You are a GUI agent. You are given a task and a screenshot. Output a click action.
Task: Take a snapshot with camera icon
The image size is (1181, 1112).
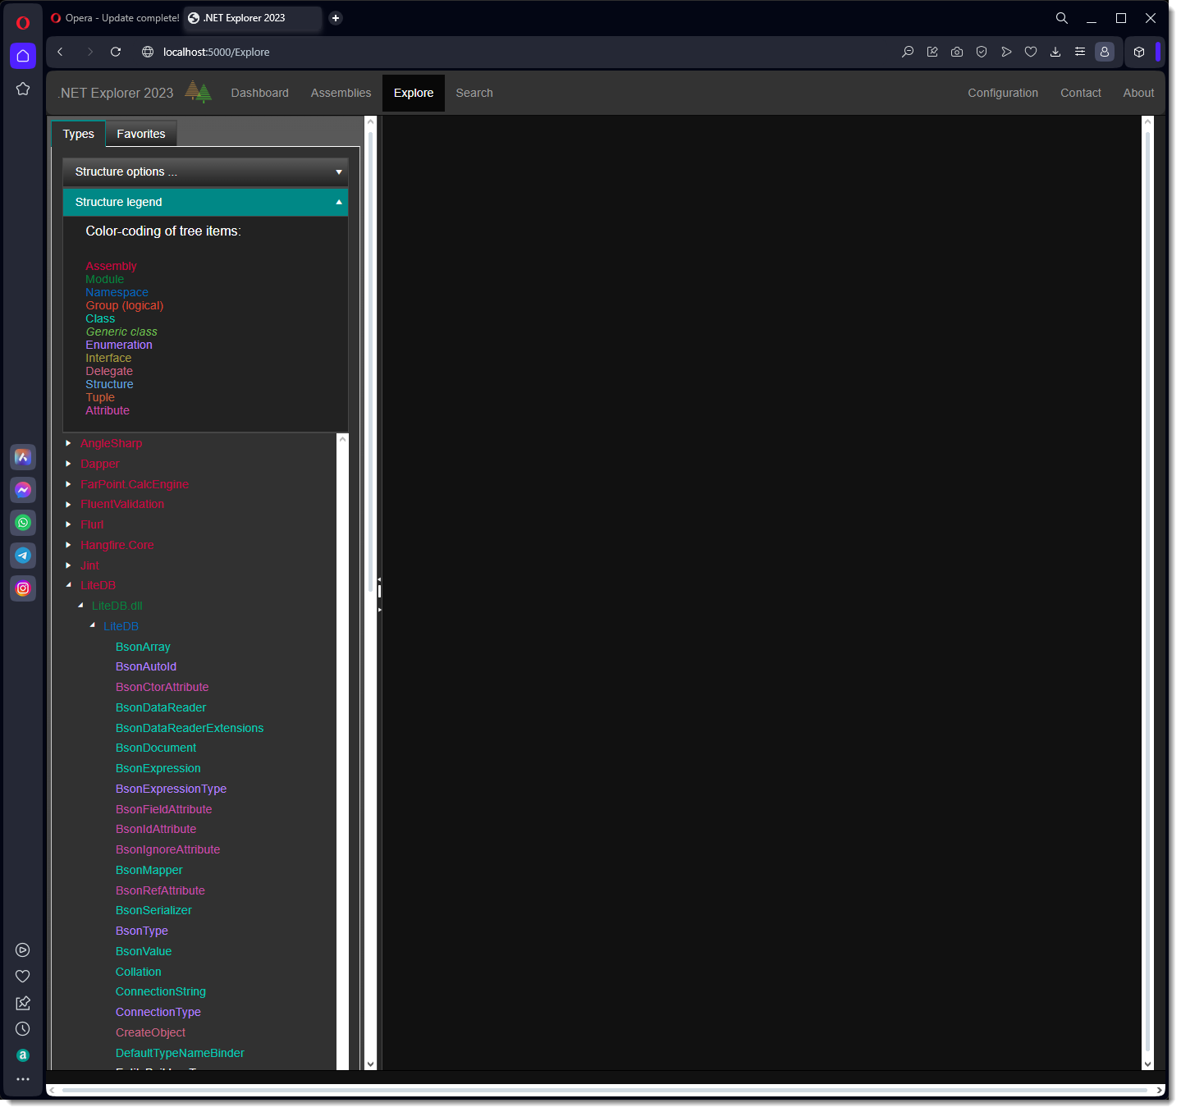[x=957, y=52]
